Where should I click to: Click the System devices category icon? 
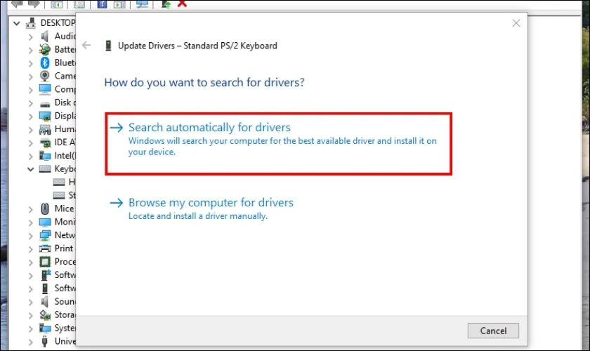tap(45, 328)
